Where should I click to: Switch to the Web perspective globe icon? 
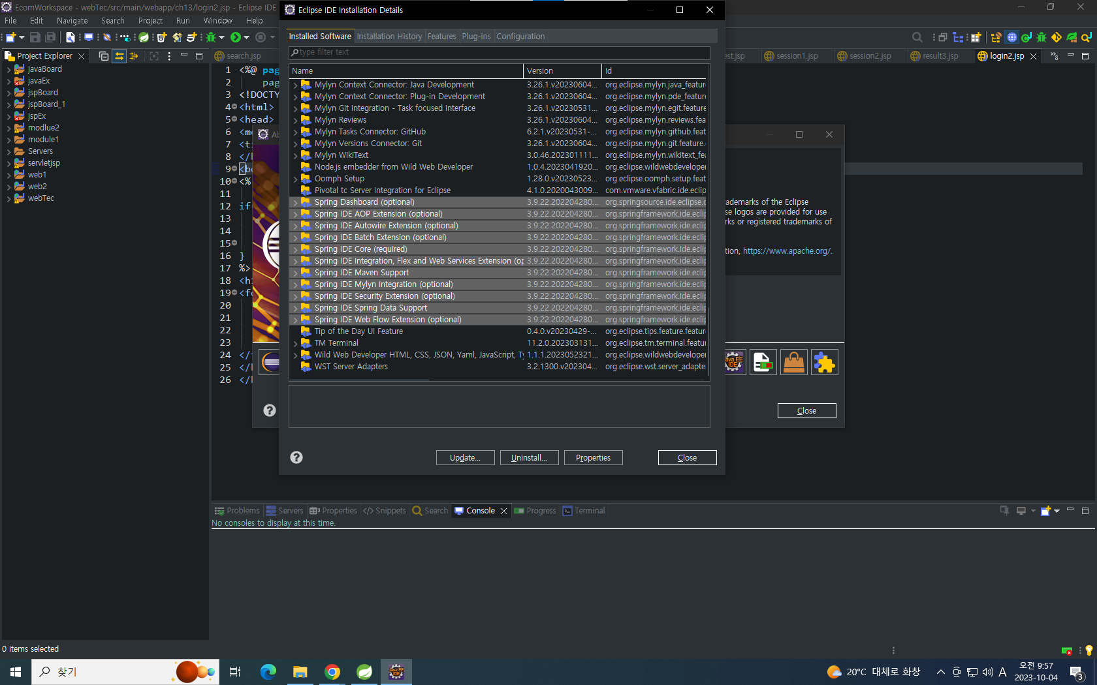click(x=1011, y=37)
